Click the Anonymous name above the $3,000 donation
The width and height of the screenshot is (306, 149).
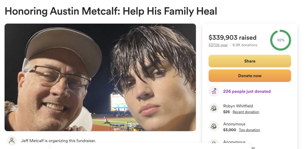234,124
